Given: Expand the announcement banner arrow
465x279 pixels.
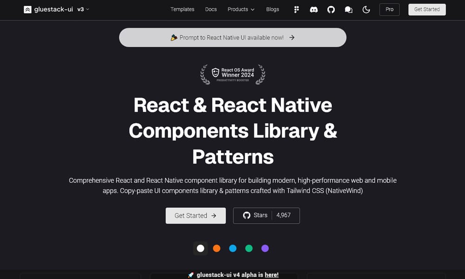Looking at the screenshot, I should point(292,37).
